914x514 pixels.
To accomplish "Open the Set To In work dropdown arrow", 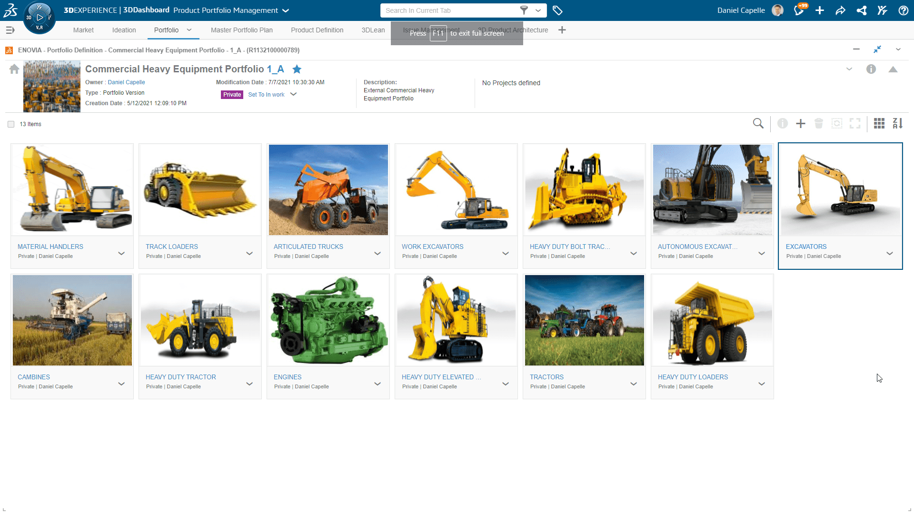I will [x=294, y=94].
